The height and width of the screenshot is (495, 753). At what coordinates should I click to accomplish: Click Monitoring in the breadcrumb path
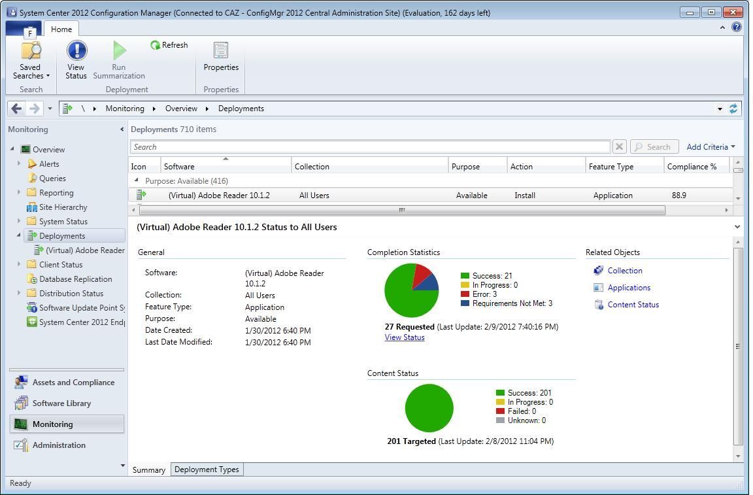click(x=125, y=109)
